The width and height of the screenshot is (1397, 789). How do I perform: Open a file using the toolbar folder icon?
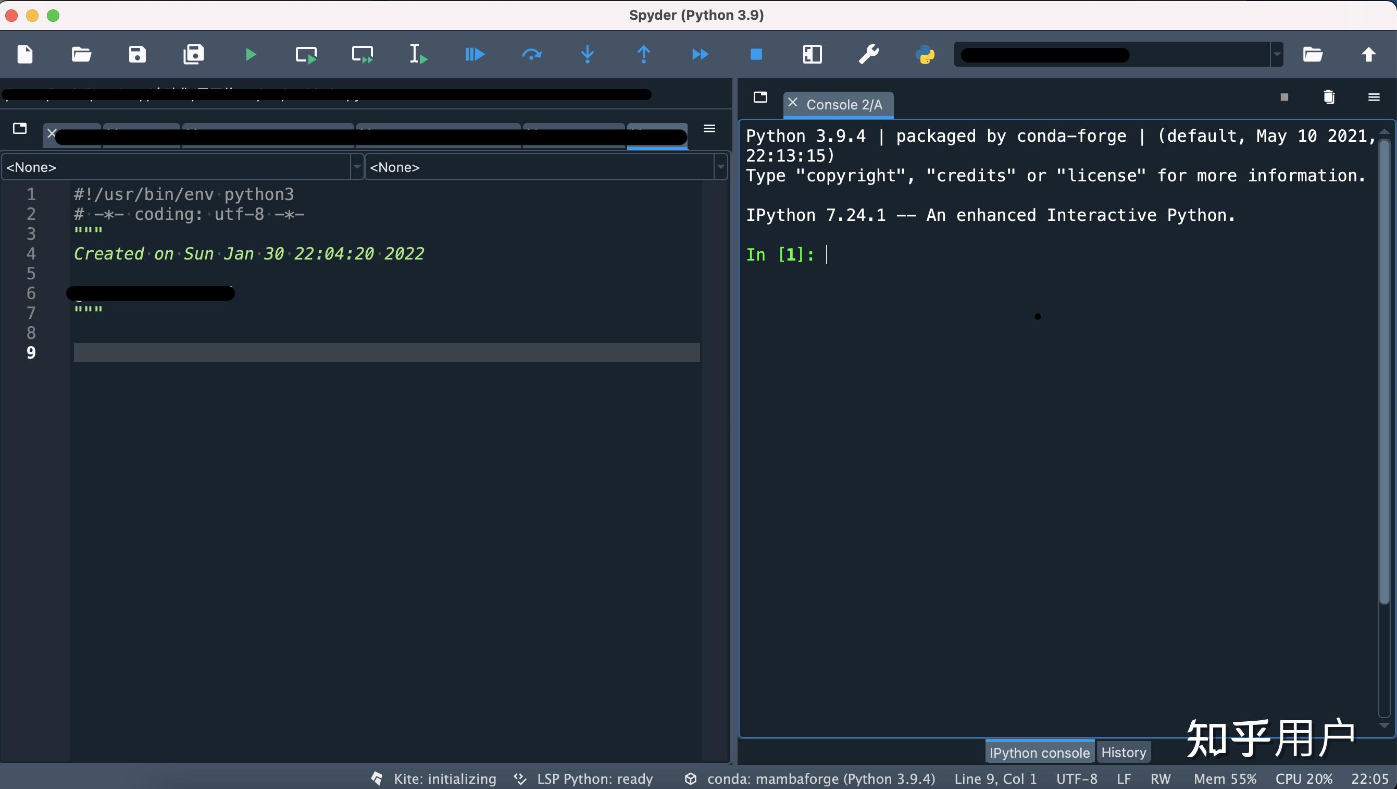click(x=81, y=54)
